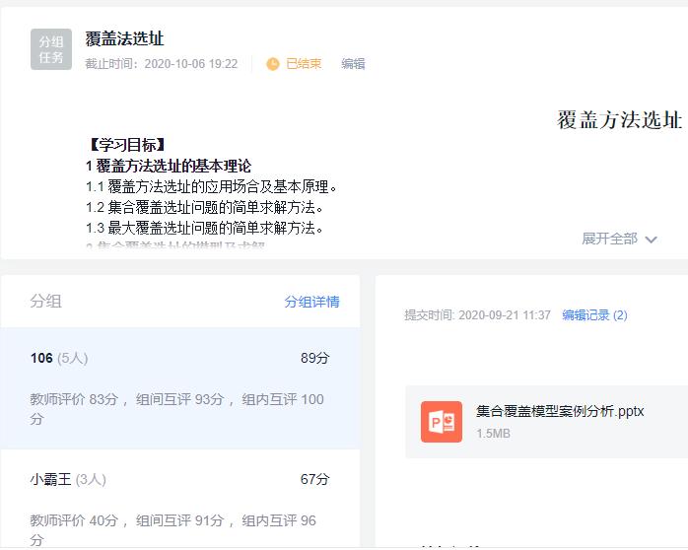Click the 67分 score of 小霸王
The height and width of the screenshot is (550, 688).
tap(314, 480)
